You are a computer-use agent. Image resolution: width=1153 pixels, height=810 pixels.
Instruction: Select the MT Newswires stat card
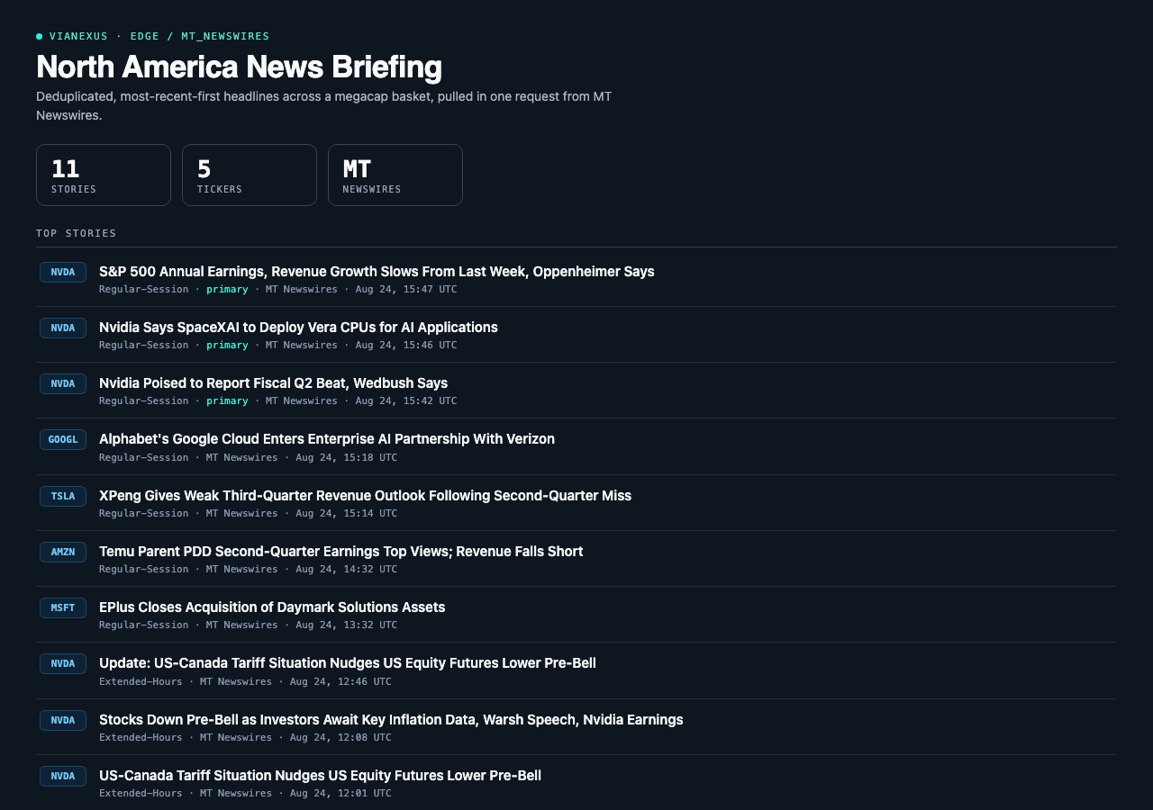click(x=395, y=175)
